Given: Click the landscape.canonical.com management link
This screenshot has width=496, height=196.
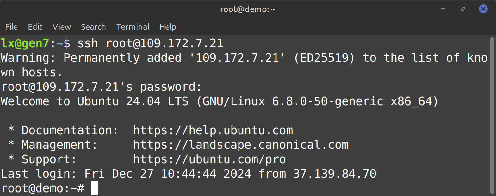Looking at the screenshot, I should (x=241, y=145).
